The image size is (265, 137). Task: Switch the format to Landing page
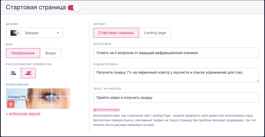pos(155,33)
